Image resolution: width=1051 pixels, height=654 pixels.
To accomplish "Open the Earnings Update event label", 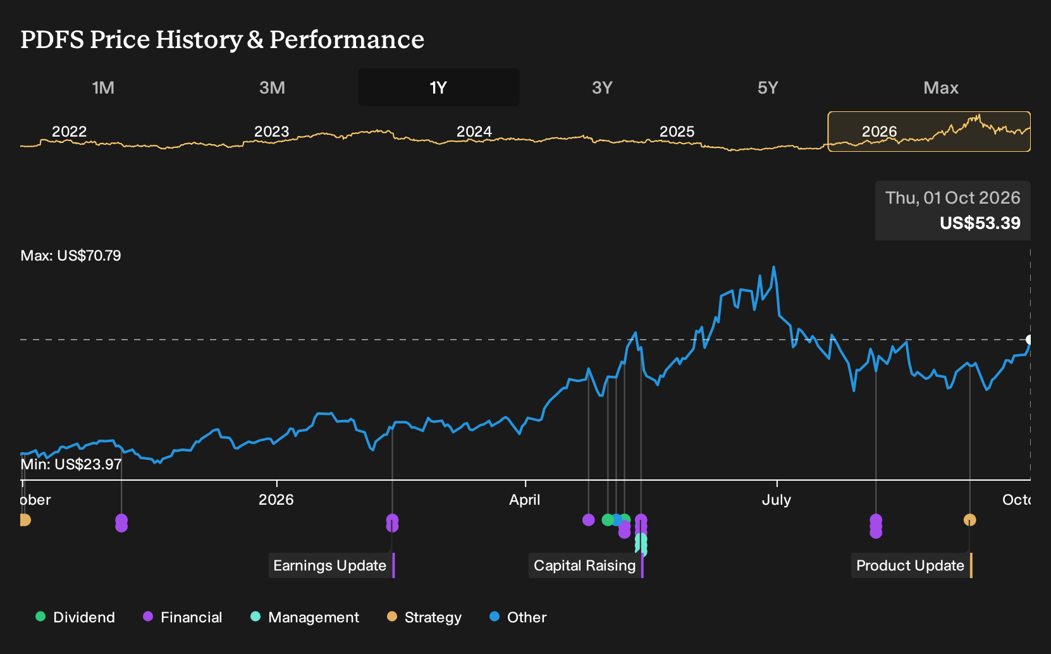I will 331,565.
